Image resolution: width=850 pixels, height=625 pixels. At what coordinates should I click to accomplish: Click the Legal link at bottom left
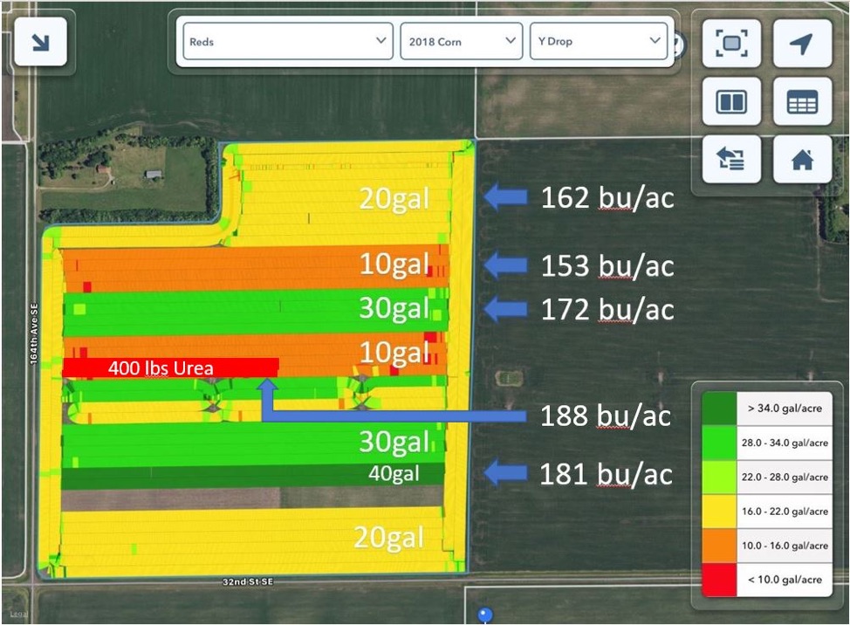[x=18, y=614]
